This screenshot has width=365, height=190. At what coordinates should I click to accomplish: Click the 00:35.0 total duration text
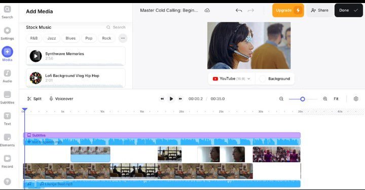(217, 99)
